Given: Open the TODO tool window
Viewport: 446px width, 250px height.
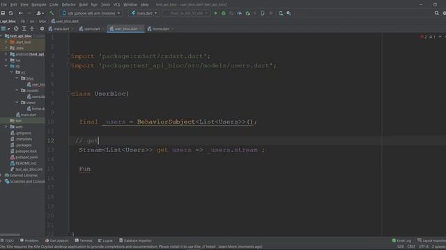Looking at the screenshot, I should pyautogui.click(x=8, y=241).
